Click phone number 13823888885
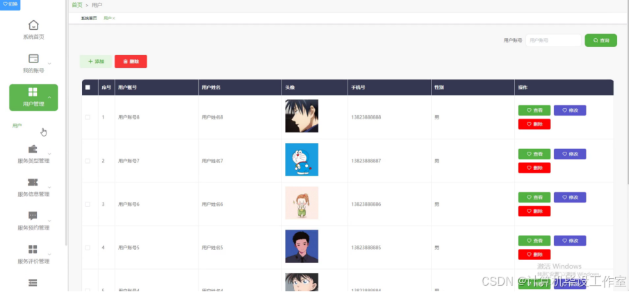Image resolution: width=629 pixels, height=292 pixels. (x=366, y=248)
